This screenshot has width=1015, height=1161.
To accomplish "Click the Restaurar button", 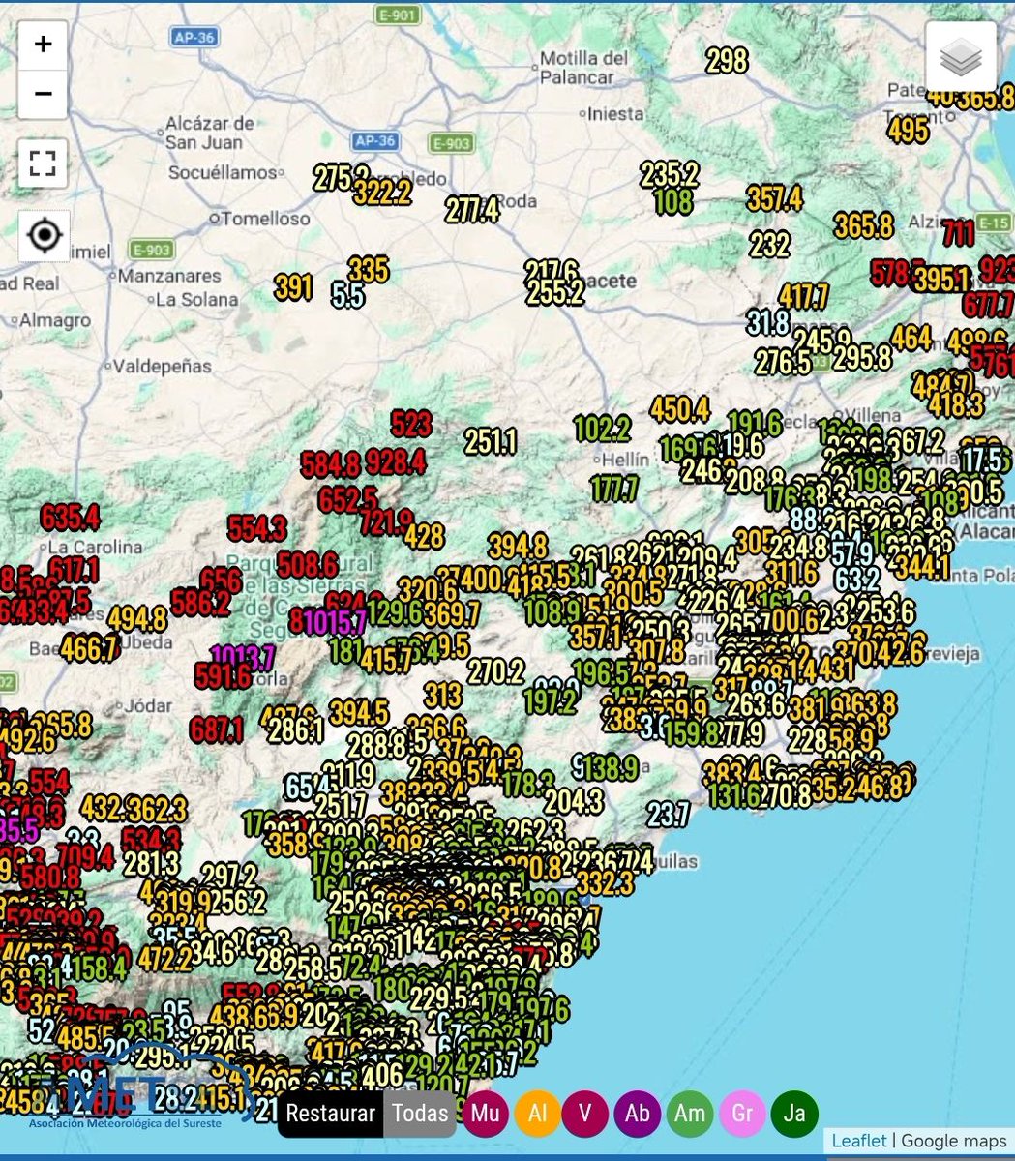I will pos(330,1114).
